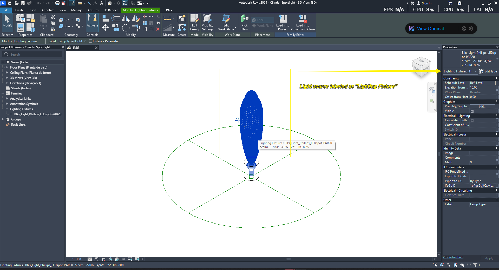The image size is (499, 270).
Task: Click Load into Project and Close
Action: tap(303, 23)
